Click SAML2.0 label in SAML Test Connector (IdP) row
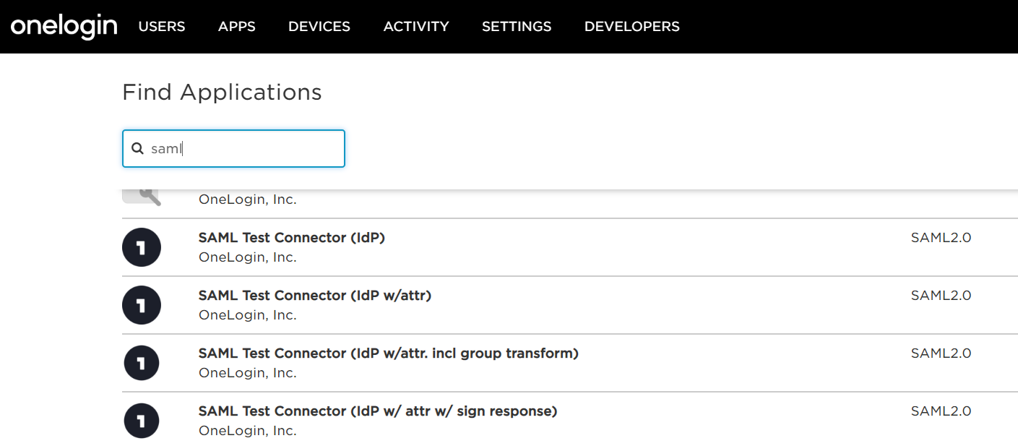This screenshot has height=446, width=1018. point(941,238)
